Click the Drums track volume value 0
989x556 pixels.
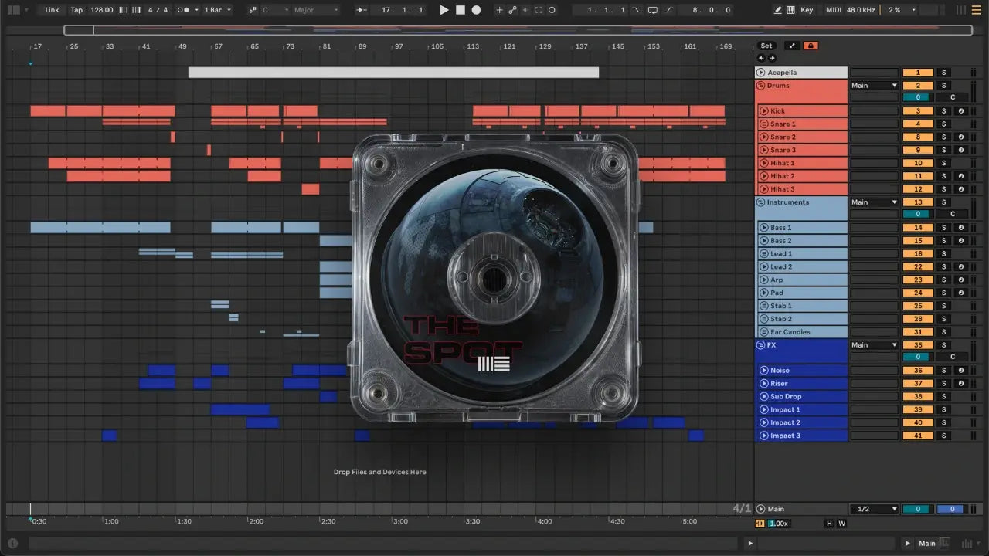click(918, 97)
